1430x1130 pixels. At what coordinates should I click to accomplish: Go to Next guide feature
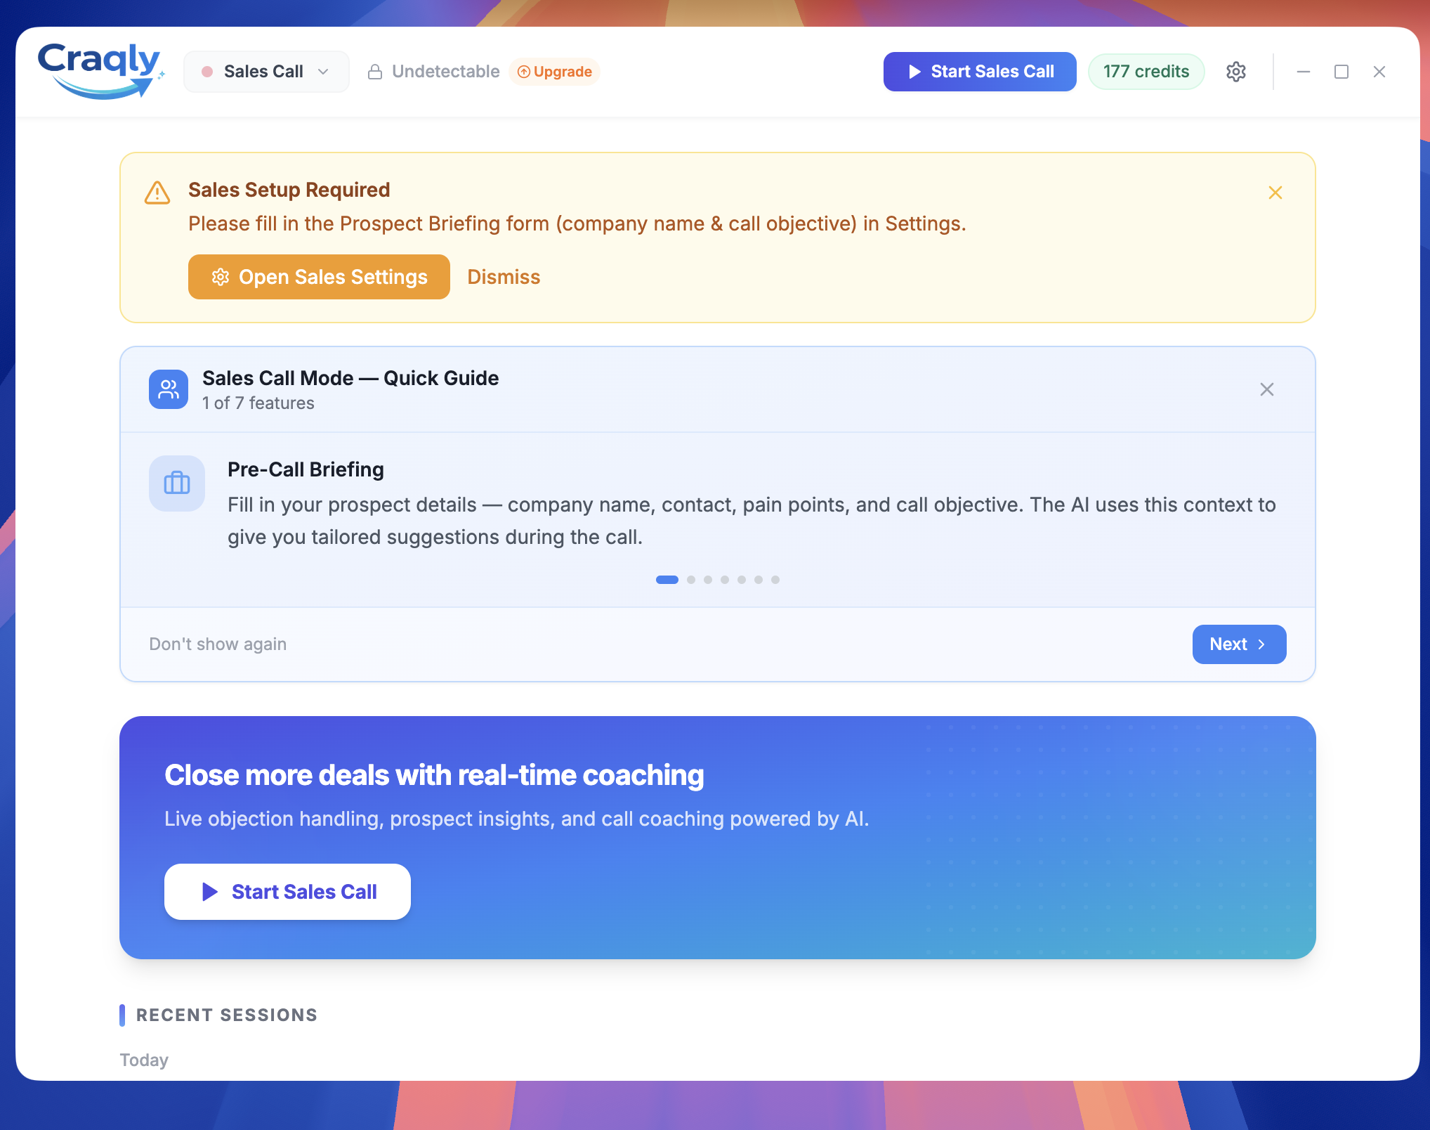1238,644
